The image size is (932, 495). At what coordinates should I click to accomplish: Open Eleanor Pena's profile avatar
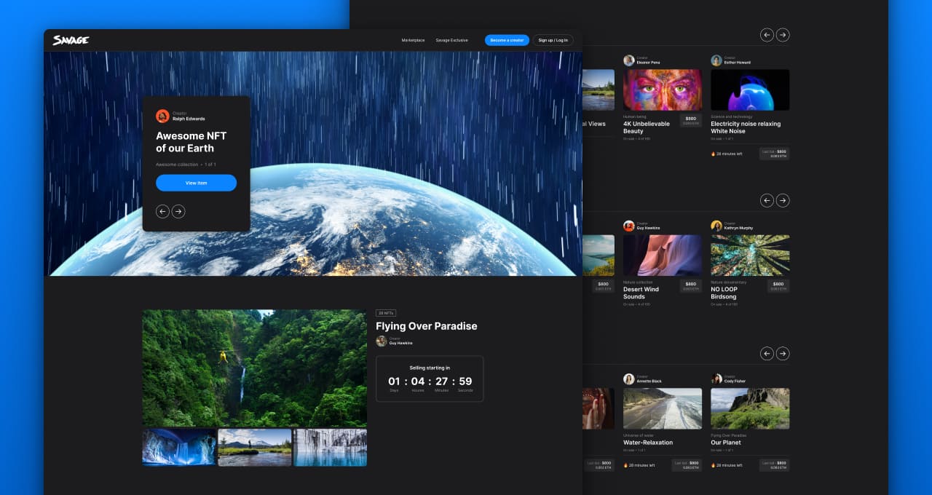tap(628, 60)
